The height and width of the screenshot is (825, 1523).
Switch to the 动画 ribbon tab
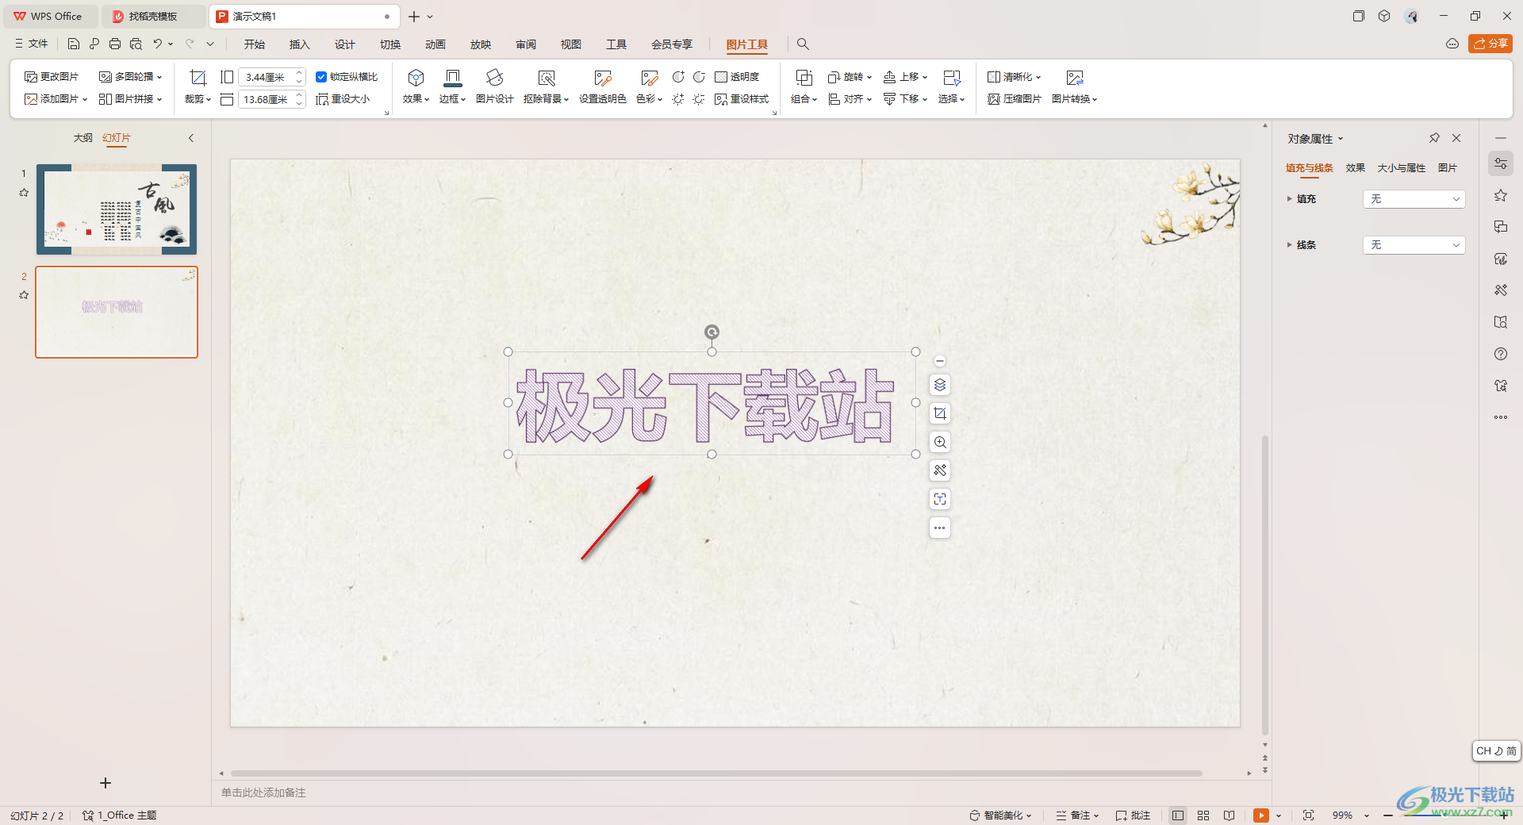pyautogui.click(x=435, y=44)
